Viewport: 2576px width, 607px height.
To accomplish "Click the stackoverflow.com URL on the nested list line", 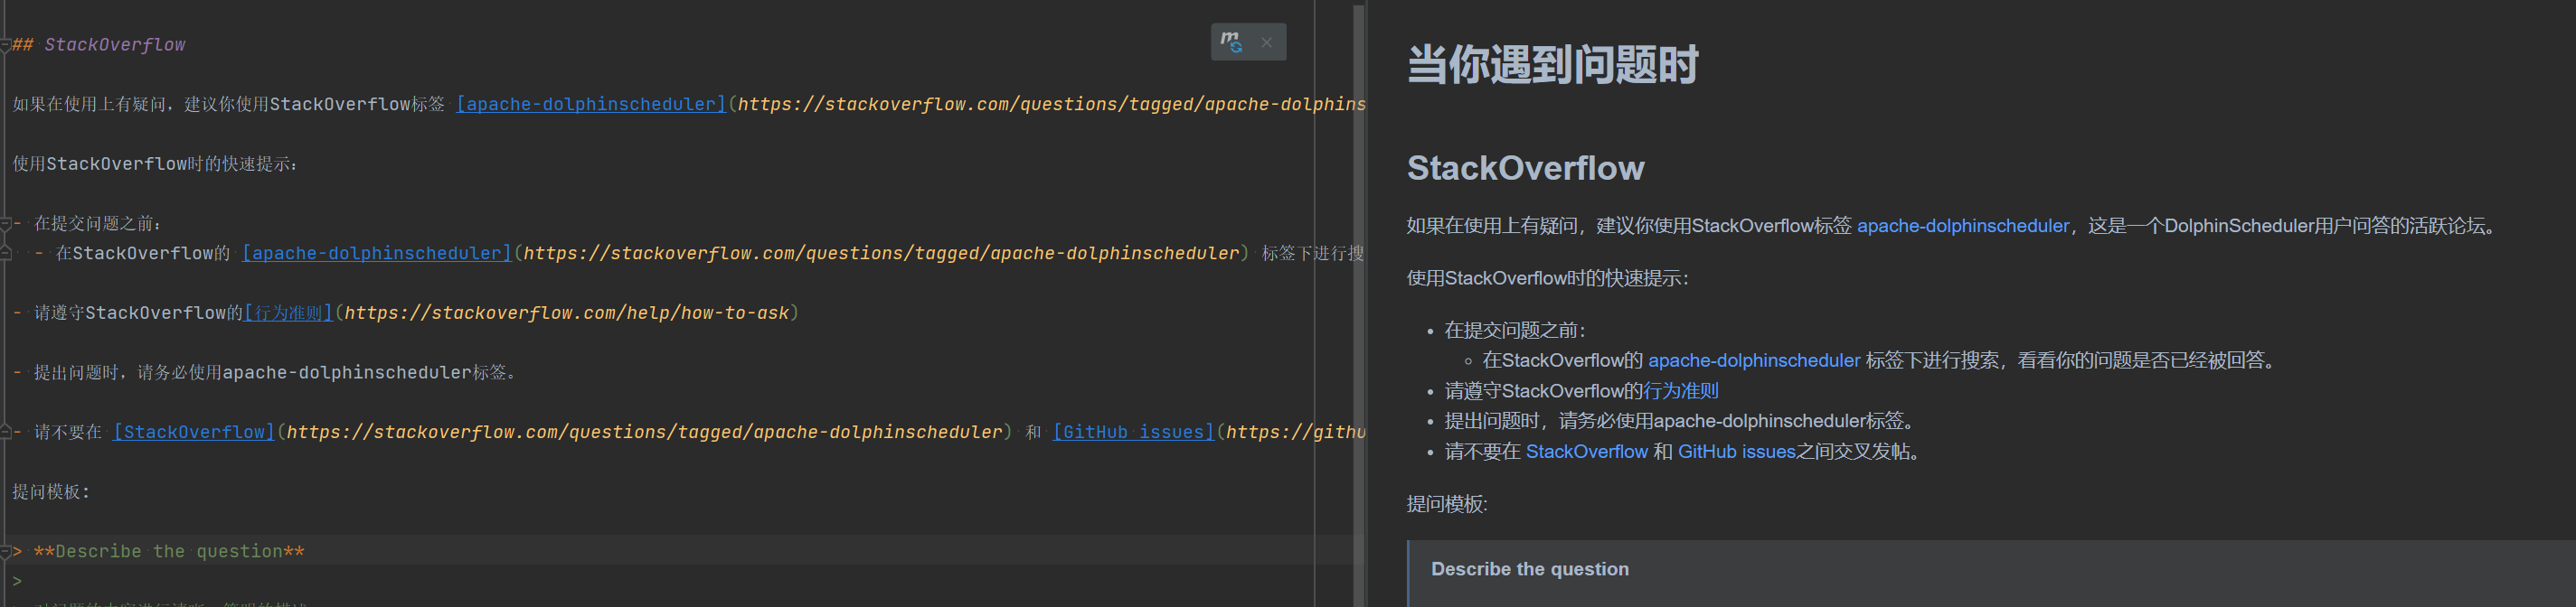I will pyautogui.click(x=881, y=254).
